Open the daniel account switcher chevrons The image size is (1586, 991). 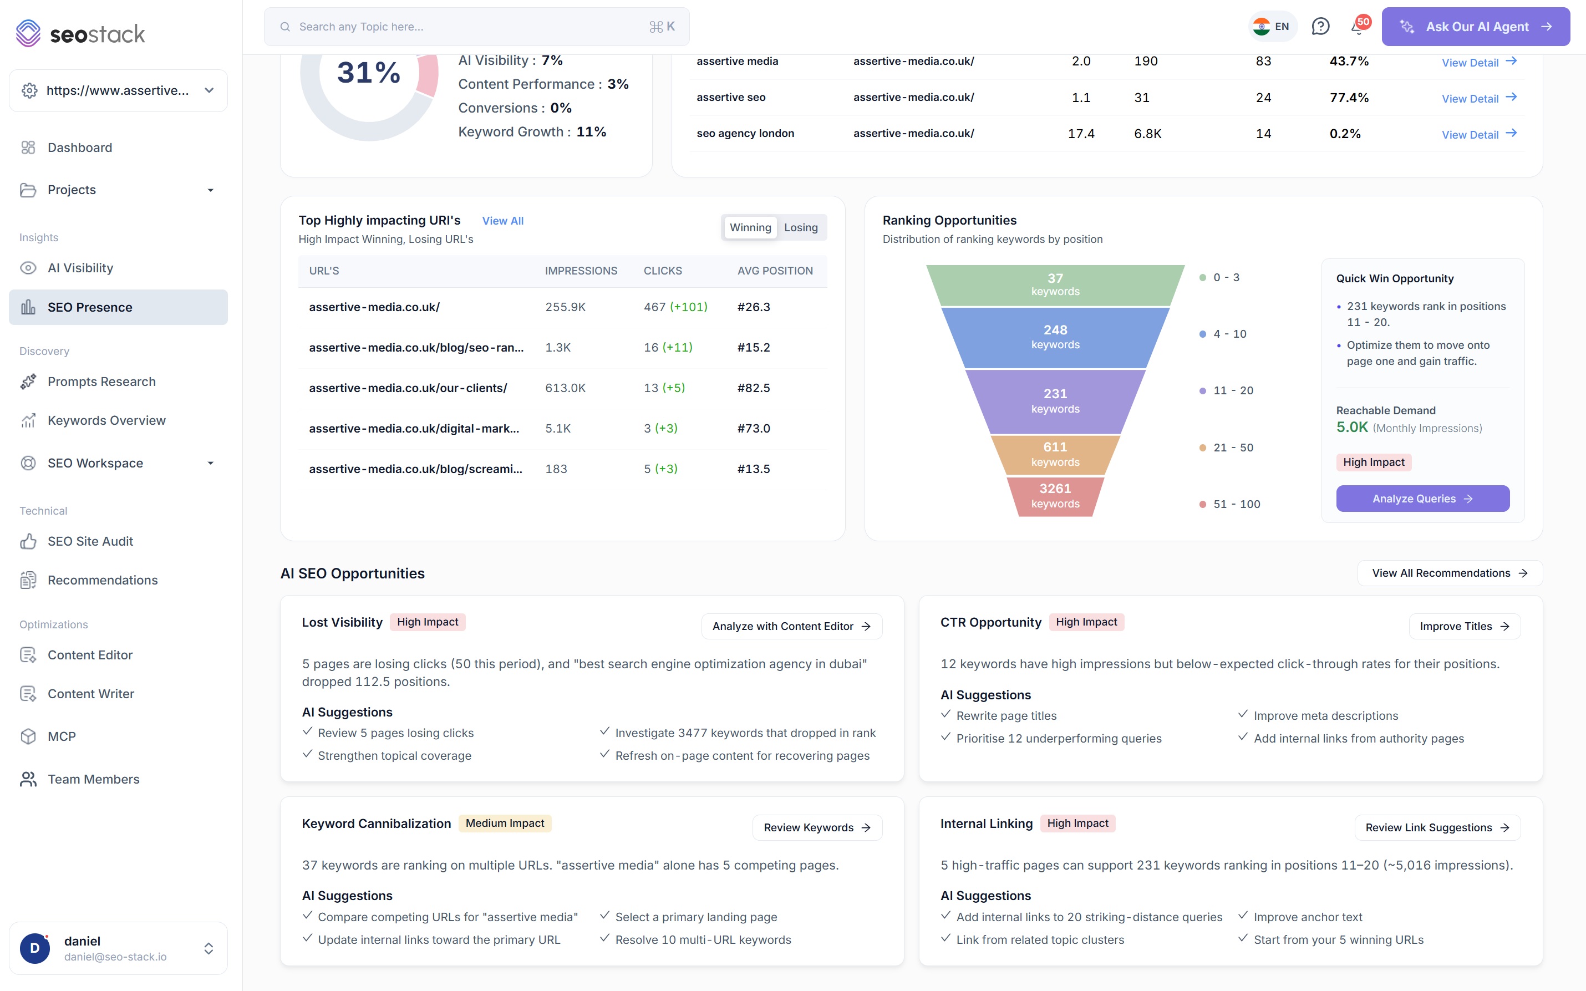[209, 948]
